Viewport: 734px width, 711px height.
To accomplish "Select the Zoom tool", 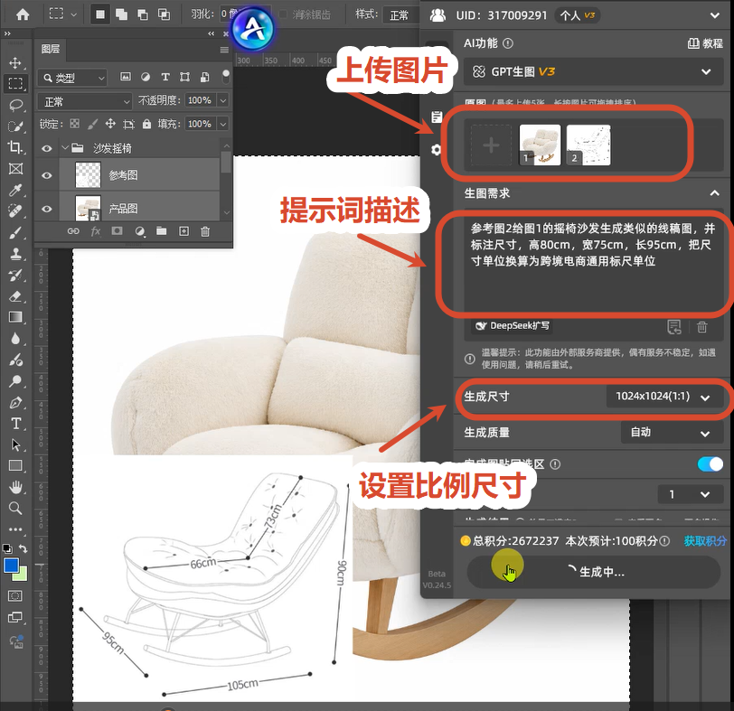I will 15,508.
